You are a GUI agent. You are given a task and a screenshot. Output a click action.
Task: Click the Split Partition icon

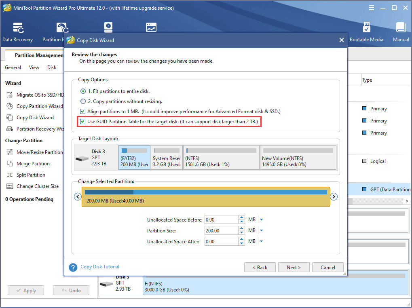(9, 175)
